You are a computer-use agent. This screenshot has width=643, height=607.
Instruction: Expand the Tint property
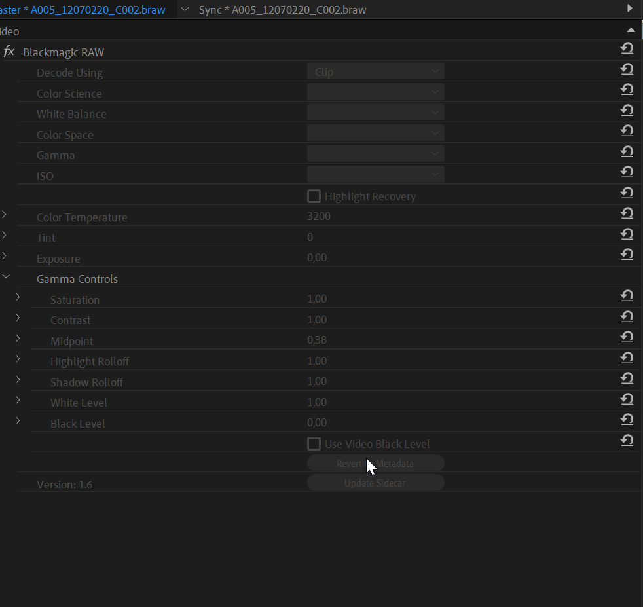tap(4, 235)
